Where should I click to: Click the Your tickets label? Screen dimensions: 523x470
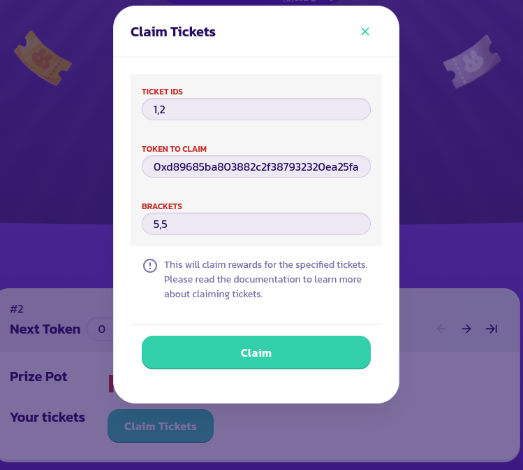[x=47, y=418]
